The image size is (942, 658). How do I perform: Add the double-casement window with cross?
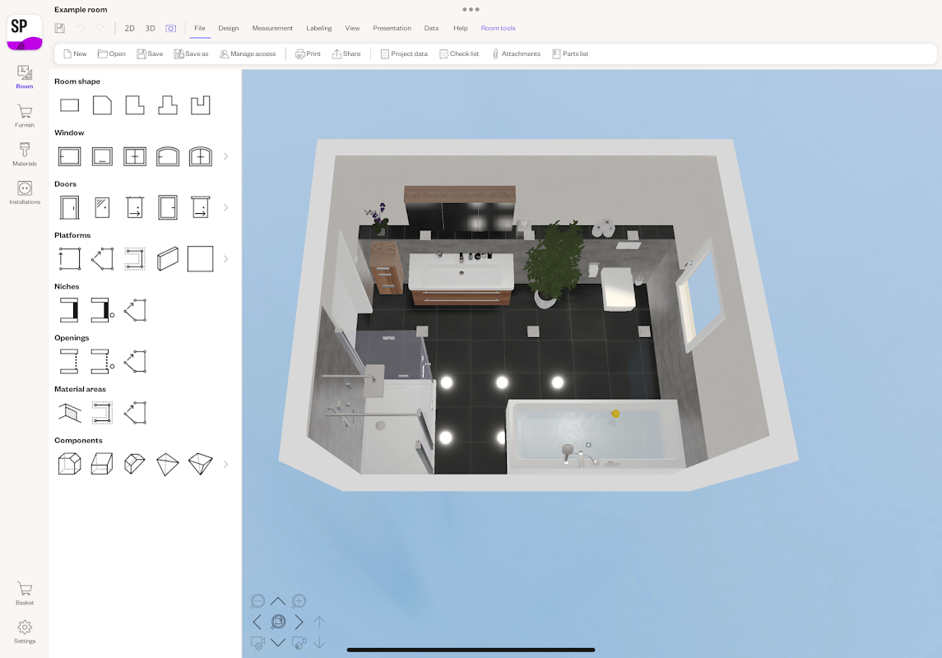(135, 157)
